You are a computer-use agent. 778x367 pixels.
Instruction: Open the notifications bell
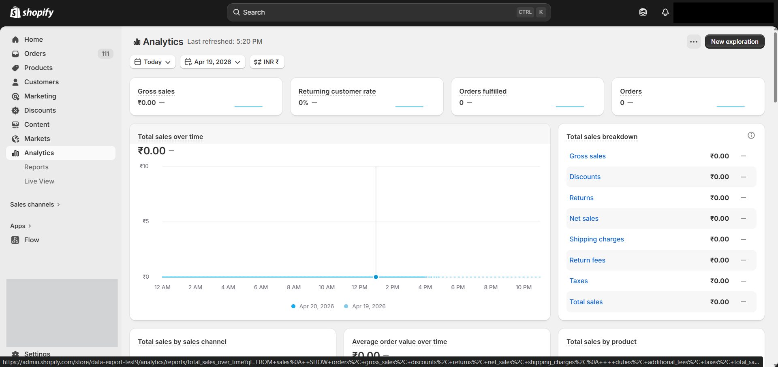665,12
